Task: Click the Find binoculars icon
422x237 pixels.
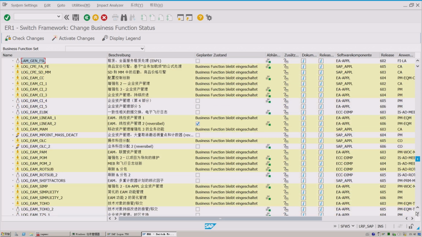Action: (124, 18)
